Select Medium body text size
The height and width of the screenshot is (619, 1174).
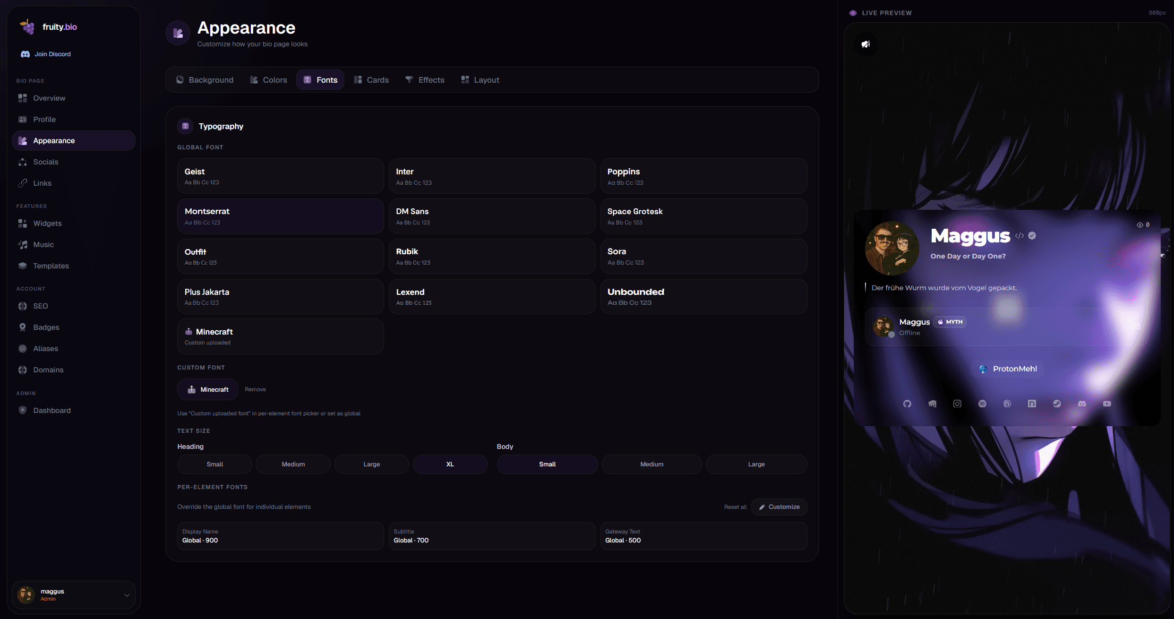(x=651, y=464)
